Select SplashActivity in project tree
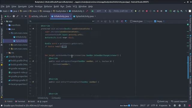192x108 pixels. click(20, 41)
